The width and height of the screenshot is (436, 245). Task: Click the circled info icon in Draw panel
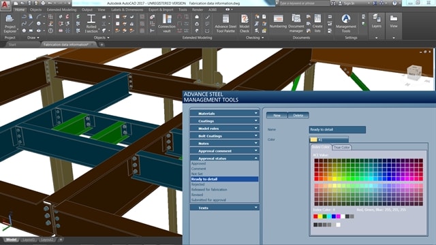(x=50, y=31)
